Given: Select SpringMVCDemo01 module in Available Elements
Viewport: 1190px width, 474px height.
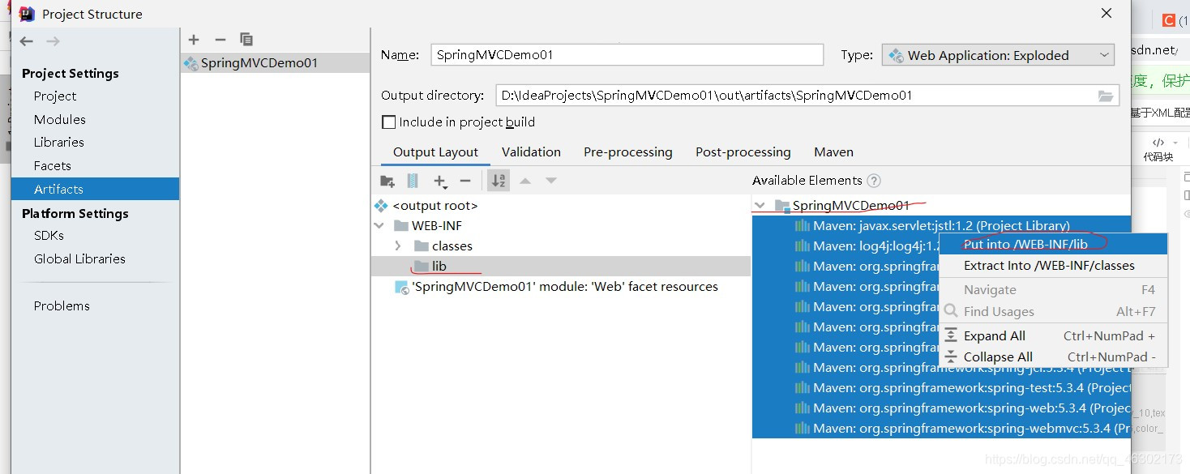Looking at the screenshot, I should (x=851, y=206).
